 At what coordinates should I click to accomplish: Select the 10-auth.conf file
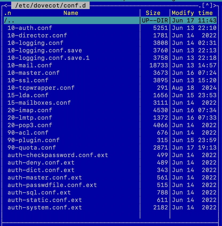[x=30, y=28]
